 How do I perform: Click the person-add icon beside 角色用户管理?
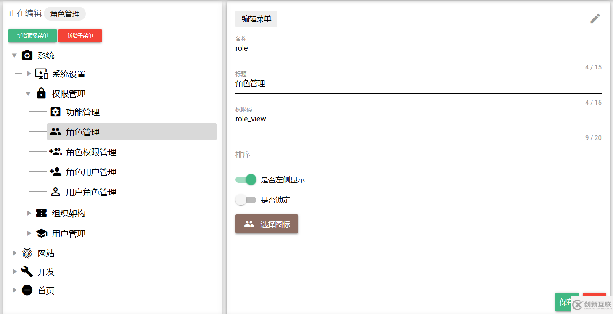click(55, 172)
